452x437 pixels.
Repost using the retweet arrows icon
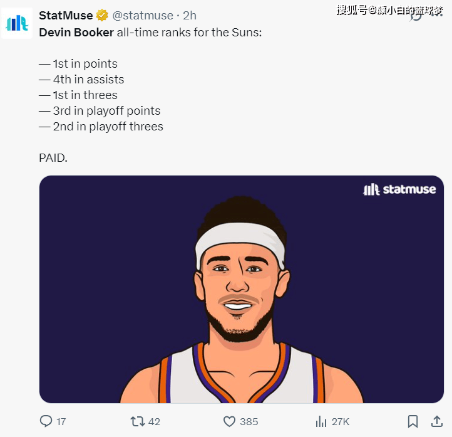(136, 421)
